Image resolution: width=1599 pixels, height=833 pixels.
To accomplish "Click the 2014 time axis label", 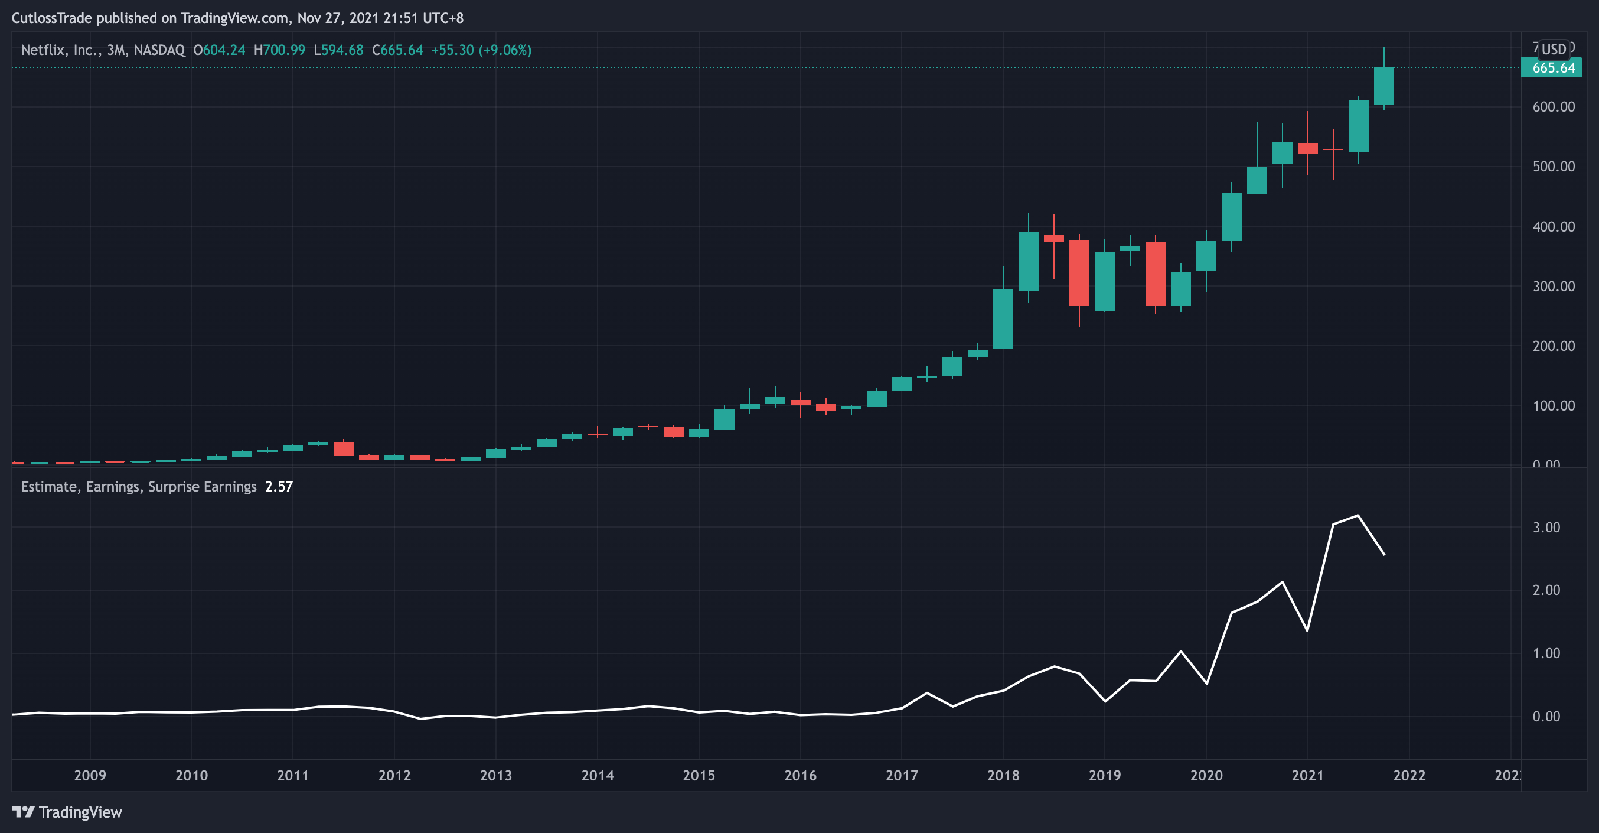I will 597,775.
